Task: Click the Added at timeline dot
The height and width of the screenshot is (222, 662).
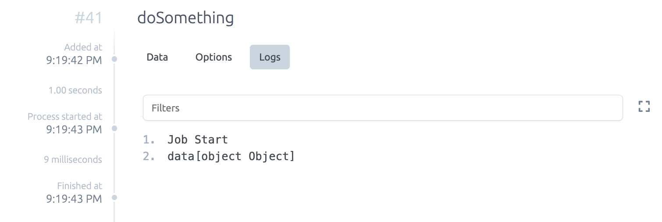Action: tap(114, 58)
